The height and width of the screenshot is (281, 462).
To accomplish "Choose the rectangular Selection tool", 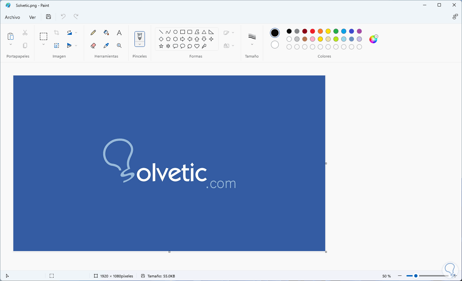I will [x=44, y=36].
